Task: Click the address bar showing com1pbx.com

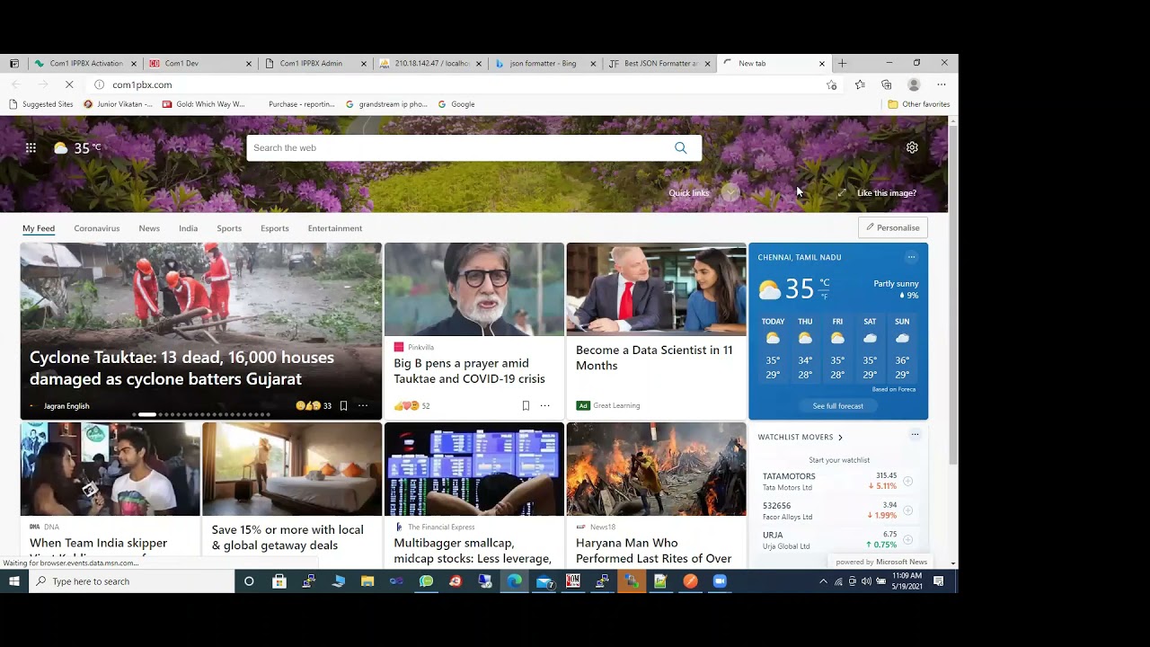Action: tap(458, 84)
